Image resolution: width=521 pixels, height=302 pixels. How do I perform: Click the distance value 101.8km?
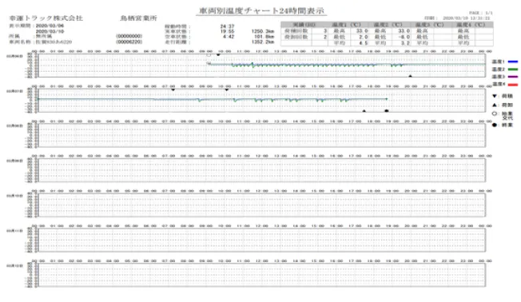point(264,37)
